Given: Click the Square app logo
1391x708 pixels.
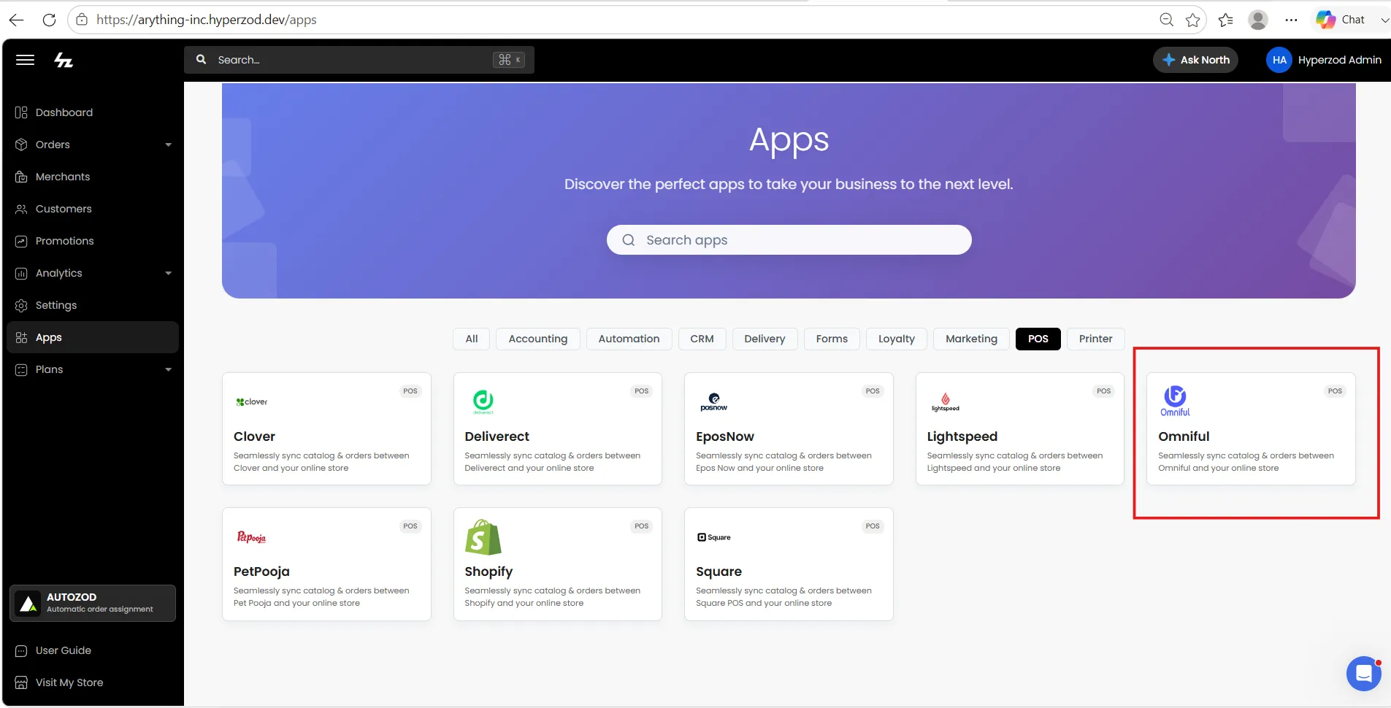Looking at the screenshot, I should 714,537.
